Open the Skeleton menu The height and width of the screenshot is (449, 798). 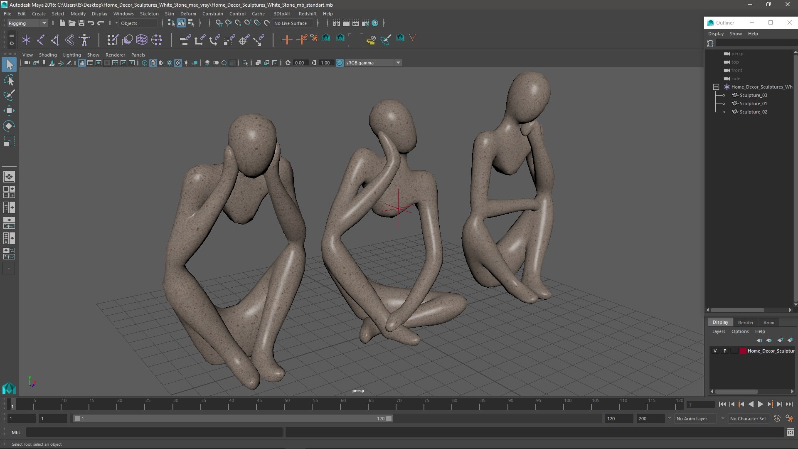149,14
